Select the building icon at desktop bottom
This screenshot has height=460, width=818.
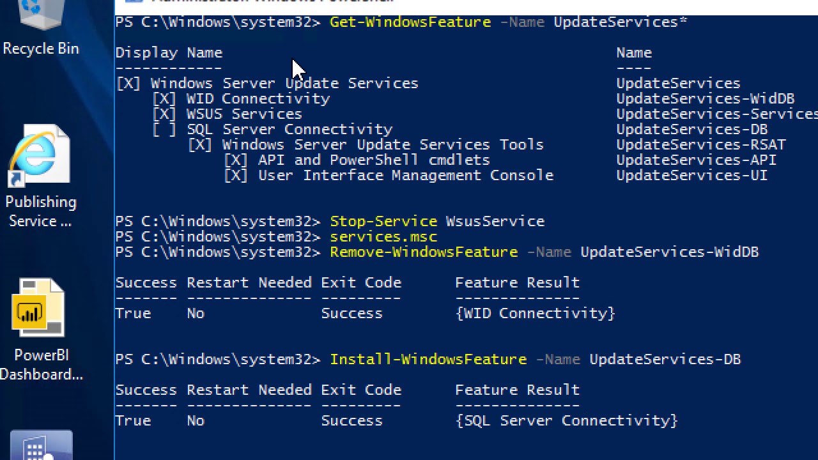[40, 447]
